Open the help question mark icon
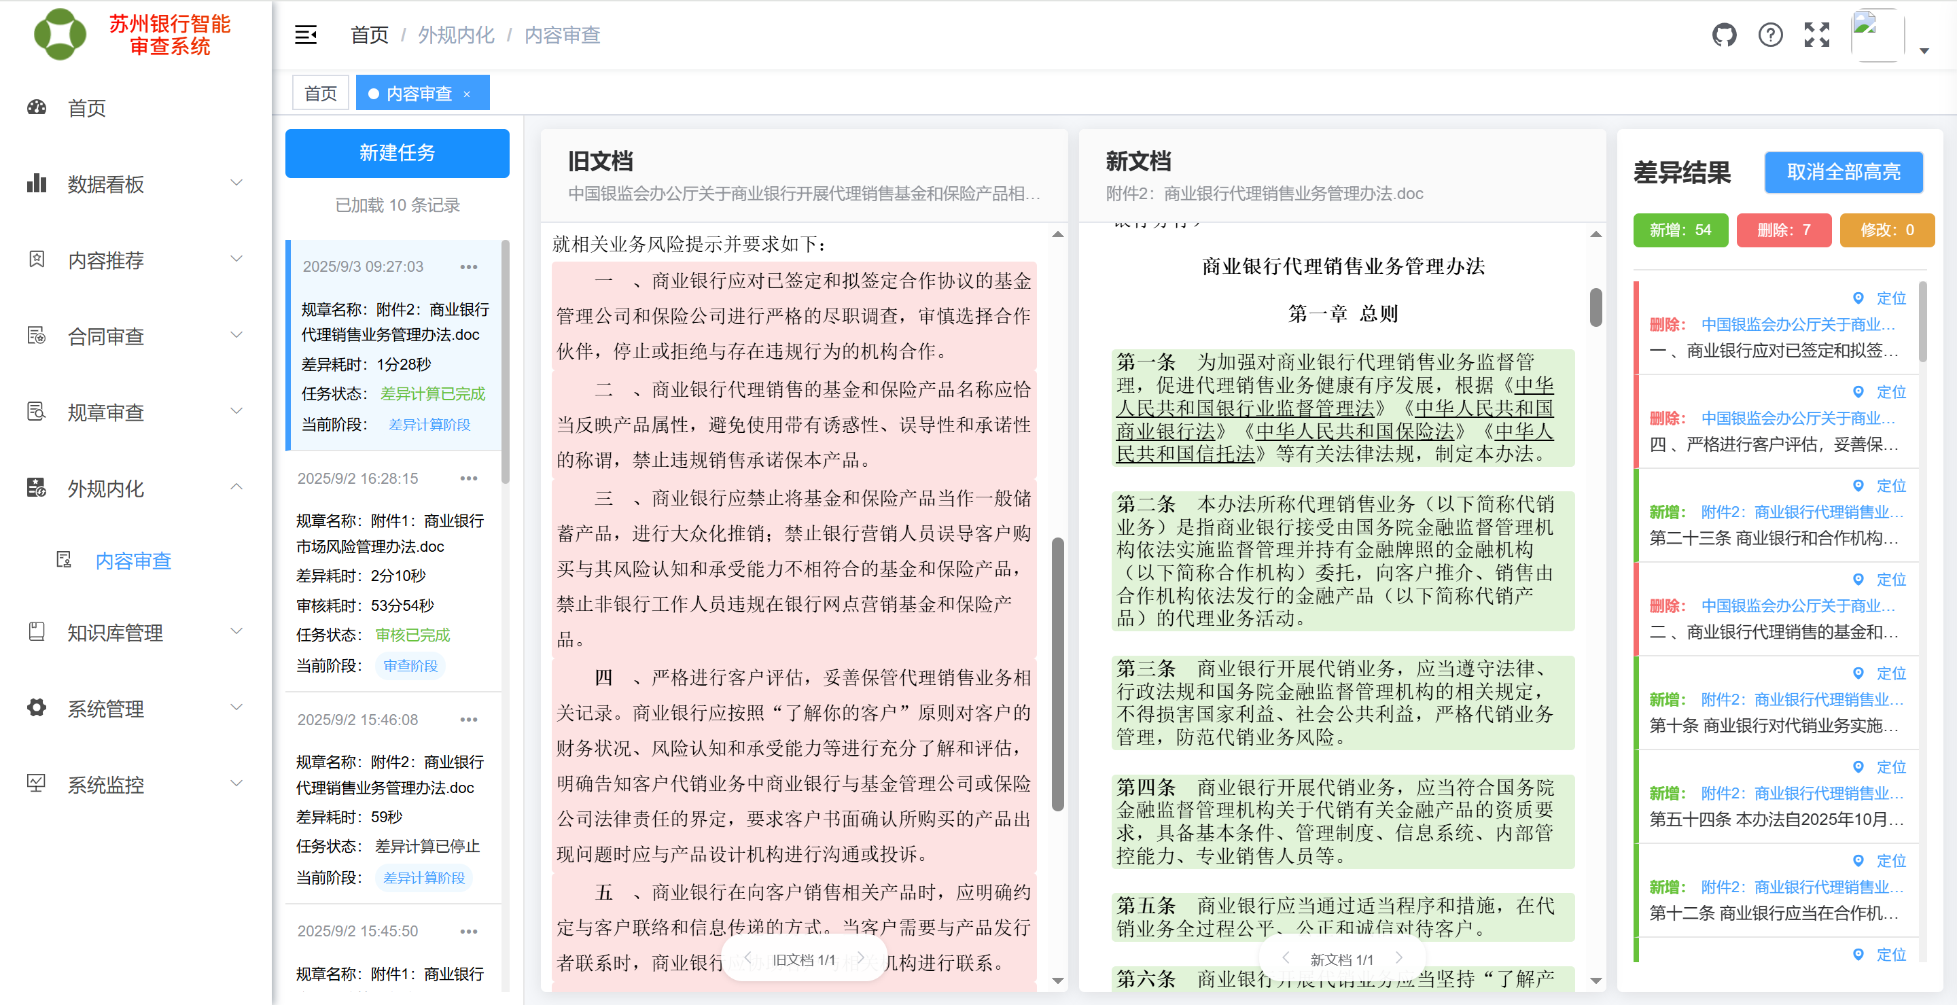 [1770, 35]
